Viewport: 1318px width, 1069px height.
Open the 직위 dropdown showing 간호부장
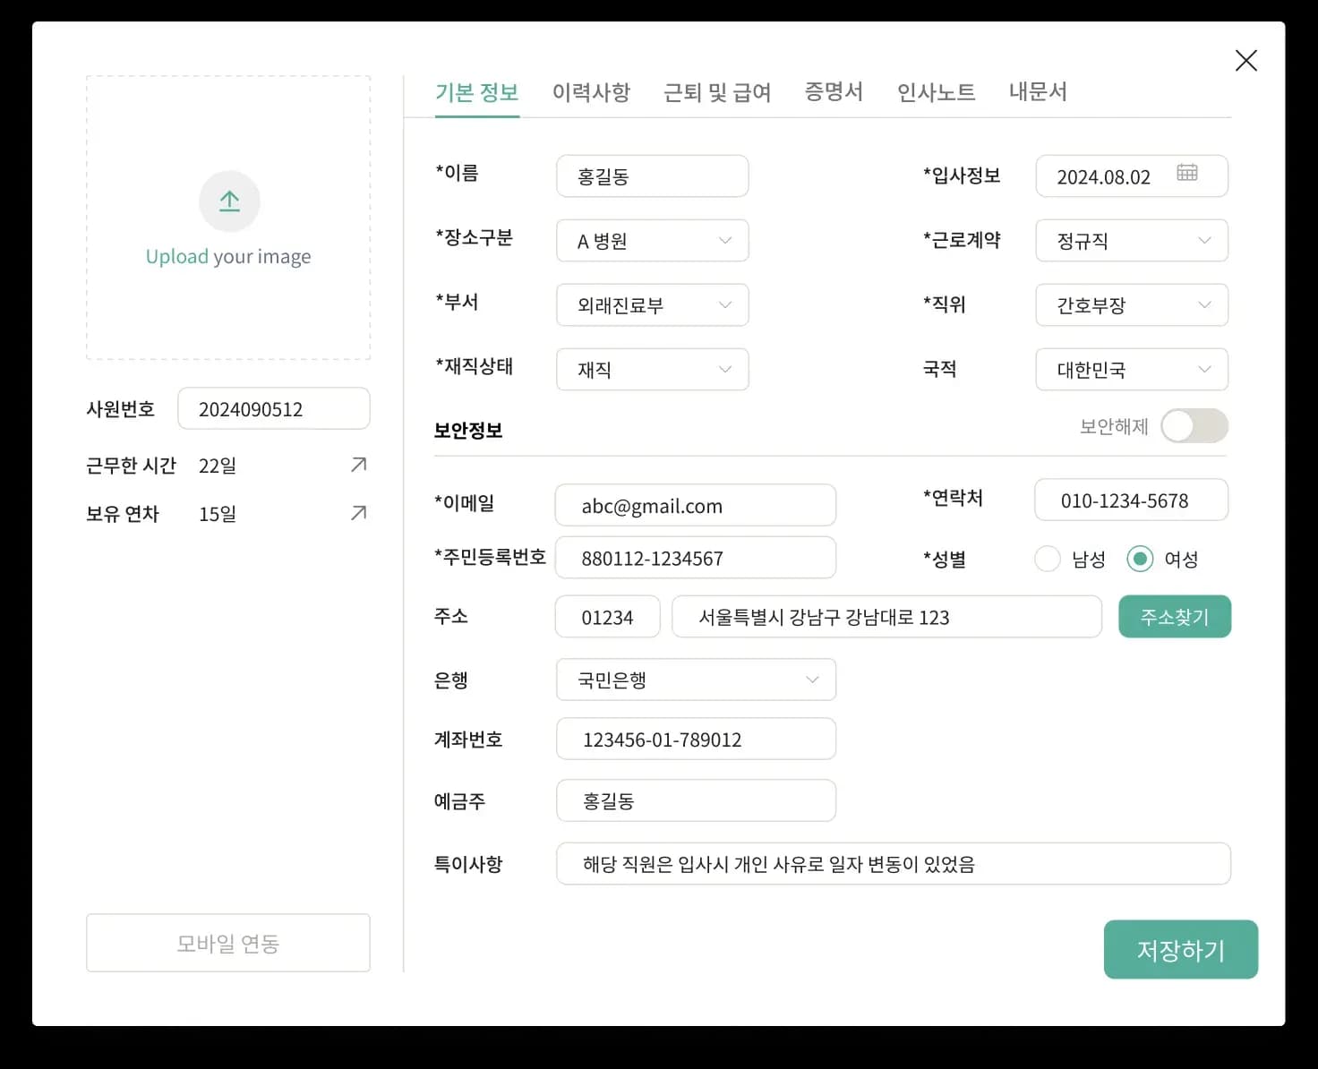coord(1132,305)
